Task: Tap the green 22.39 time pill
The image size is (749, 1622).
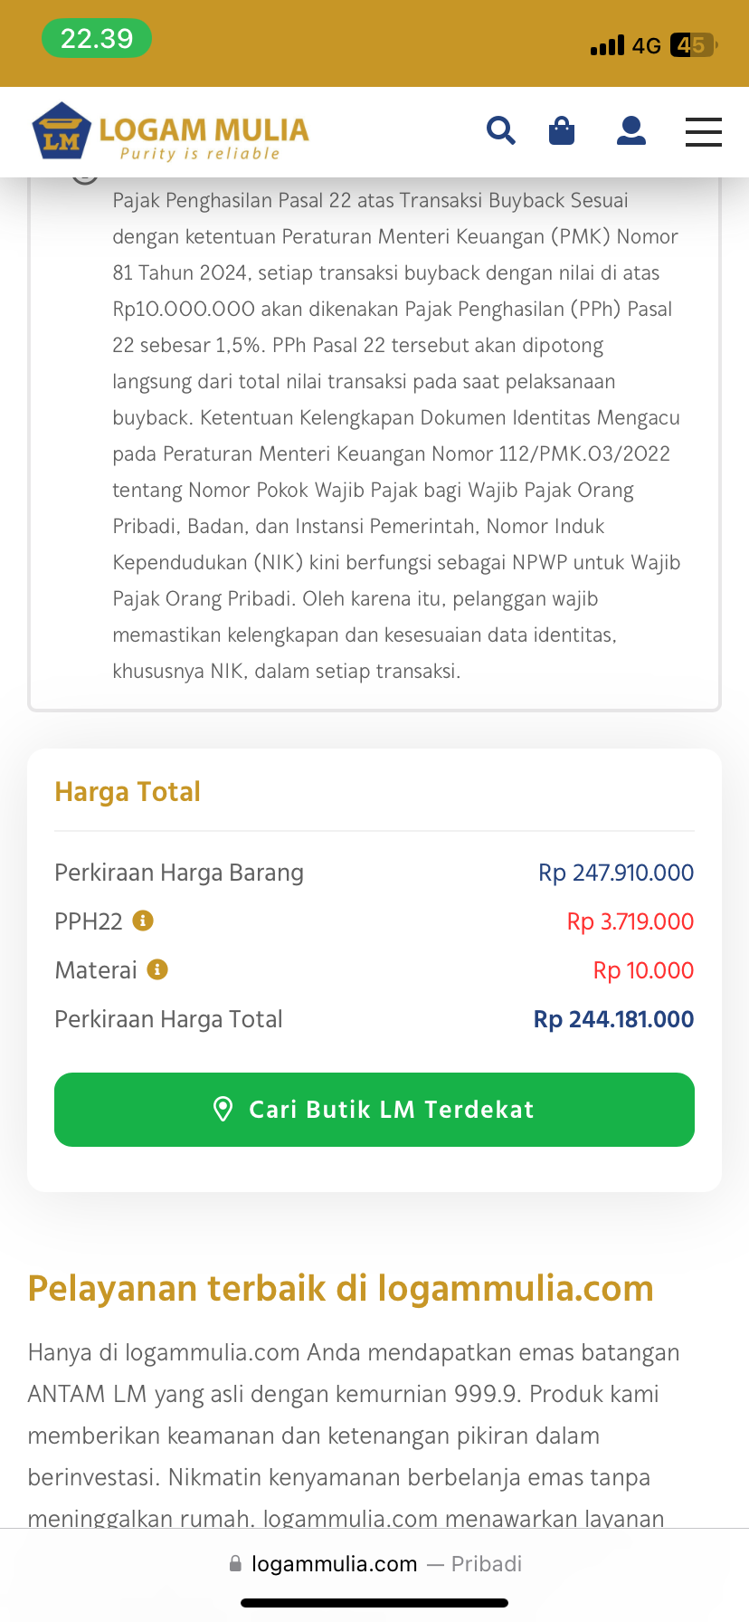Action: pyautogui.click(x=96, y=39)
